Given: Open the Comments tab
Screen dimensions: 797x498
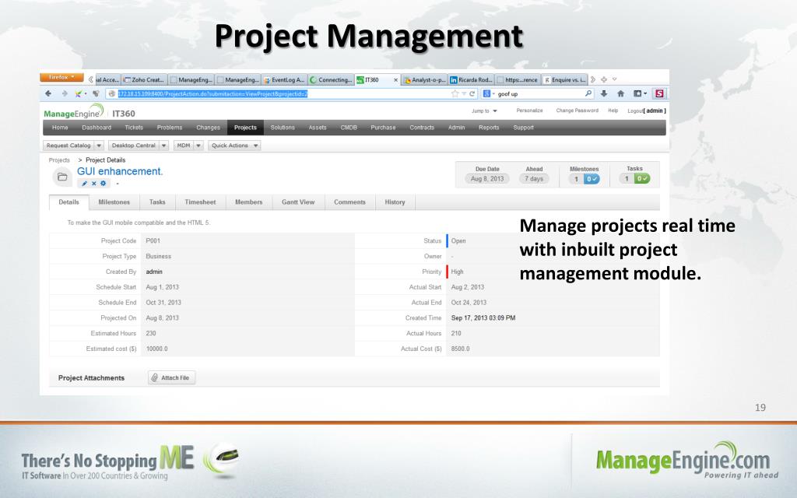Looking at the screenshot, I should [349, 202].
